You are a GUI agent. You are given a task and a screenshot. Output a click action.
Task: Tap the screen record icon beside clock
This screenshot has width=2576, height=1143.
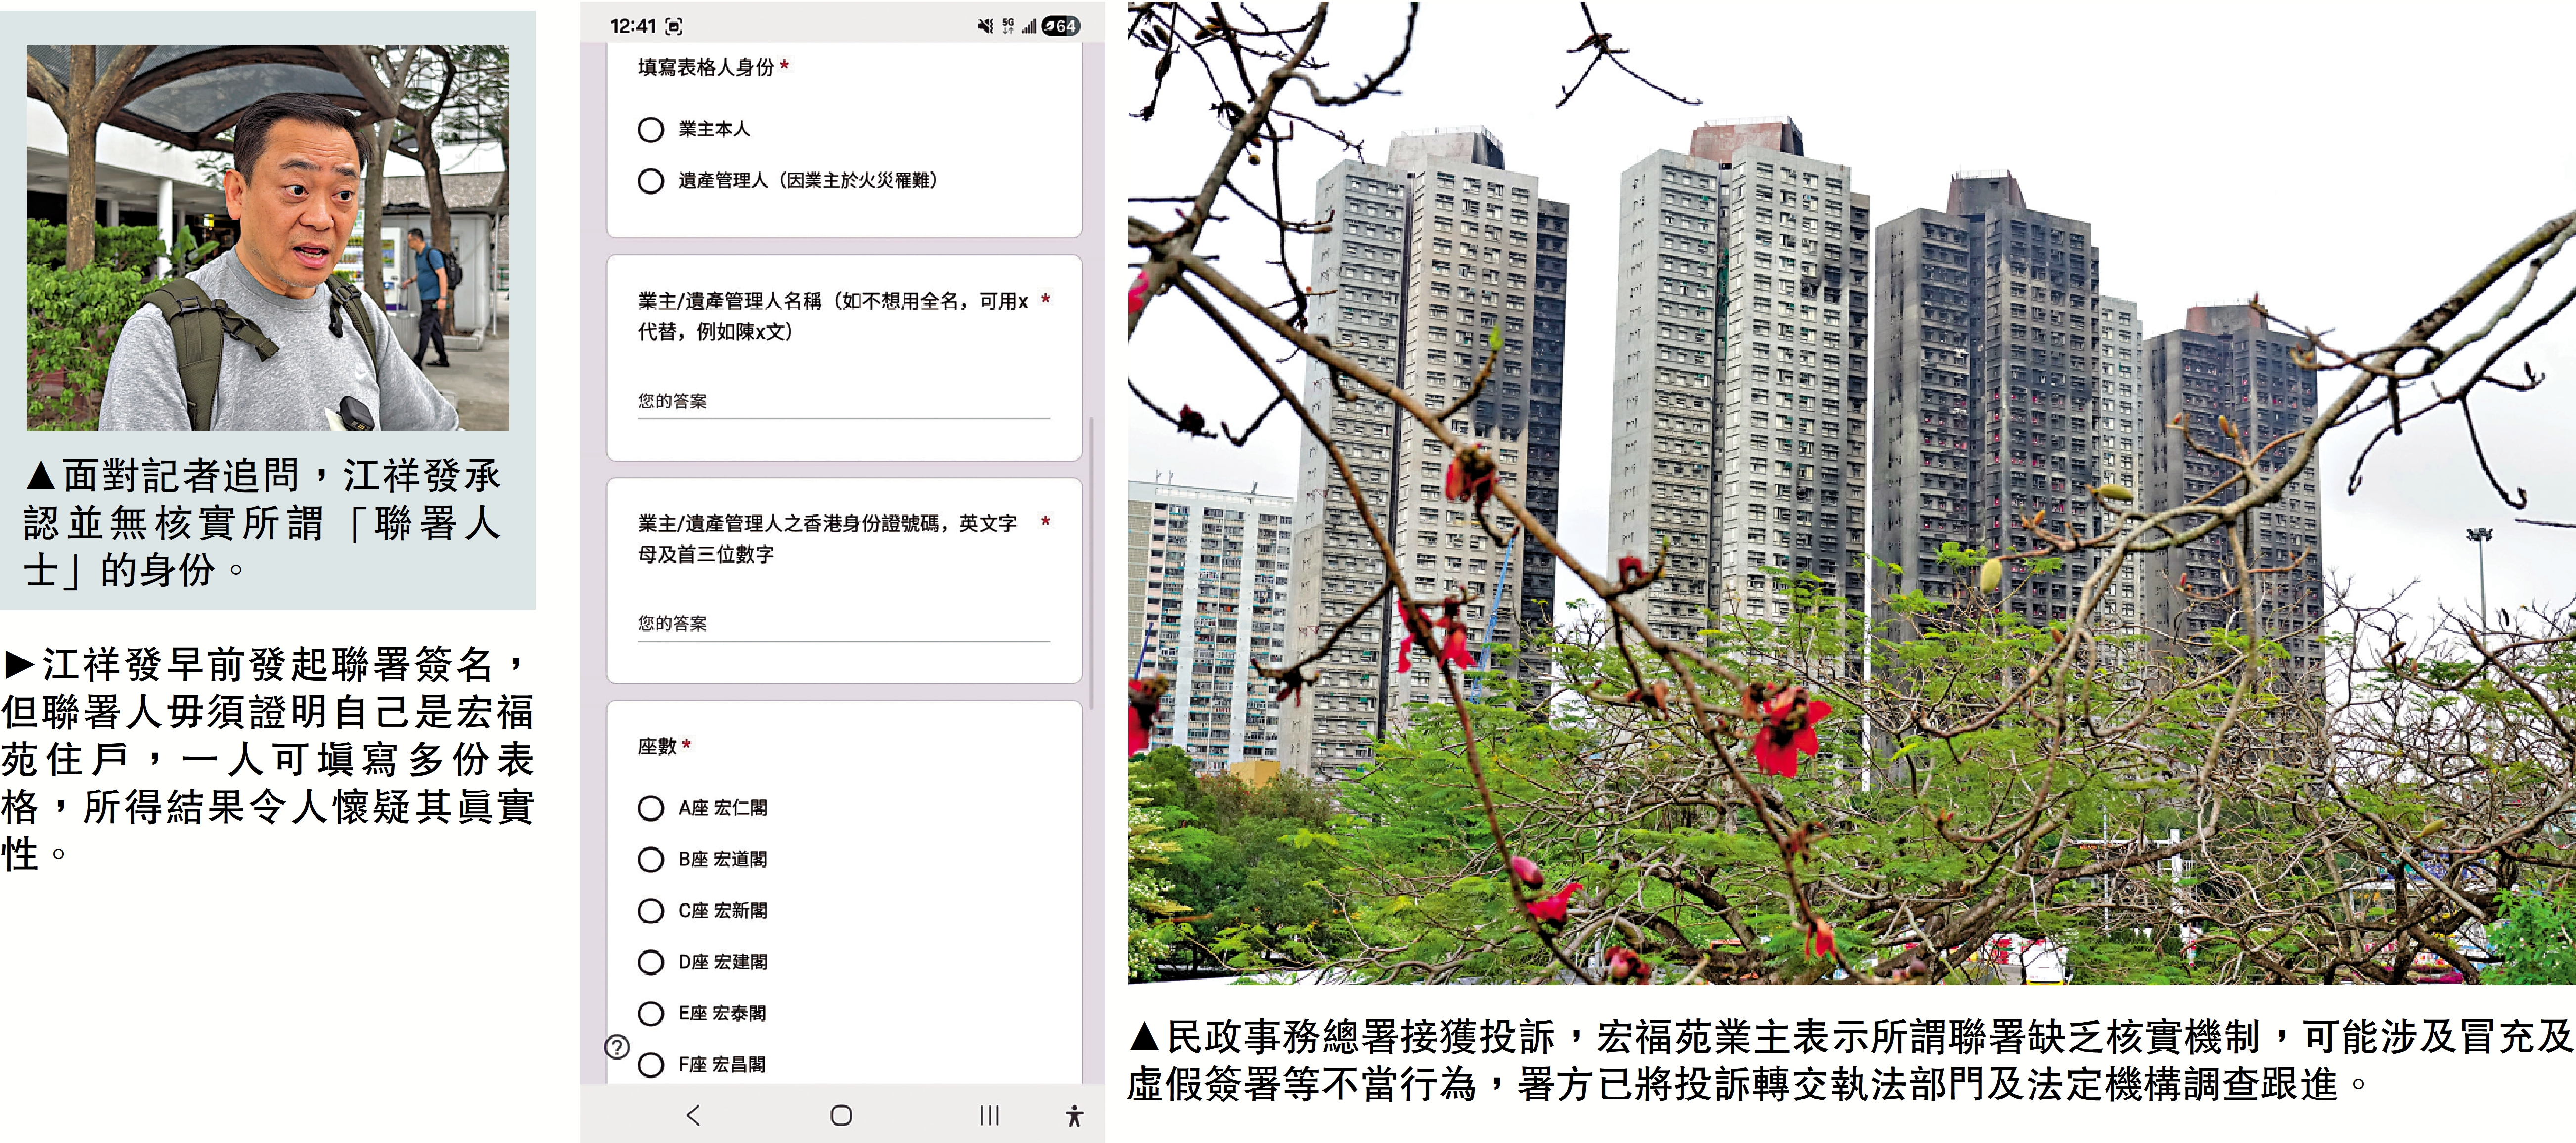pos(674,27)
